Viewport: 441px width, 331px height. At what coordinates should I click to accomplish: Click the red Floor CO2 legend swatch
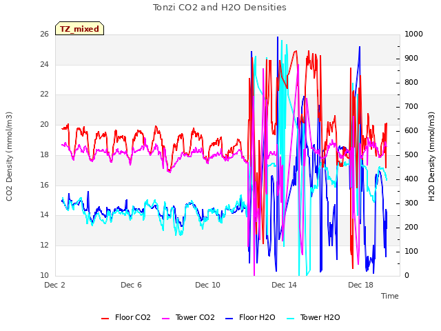pos(105,319)
